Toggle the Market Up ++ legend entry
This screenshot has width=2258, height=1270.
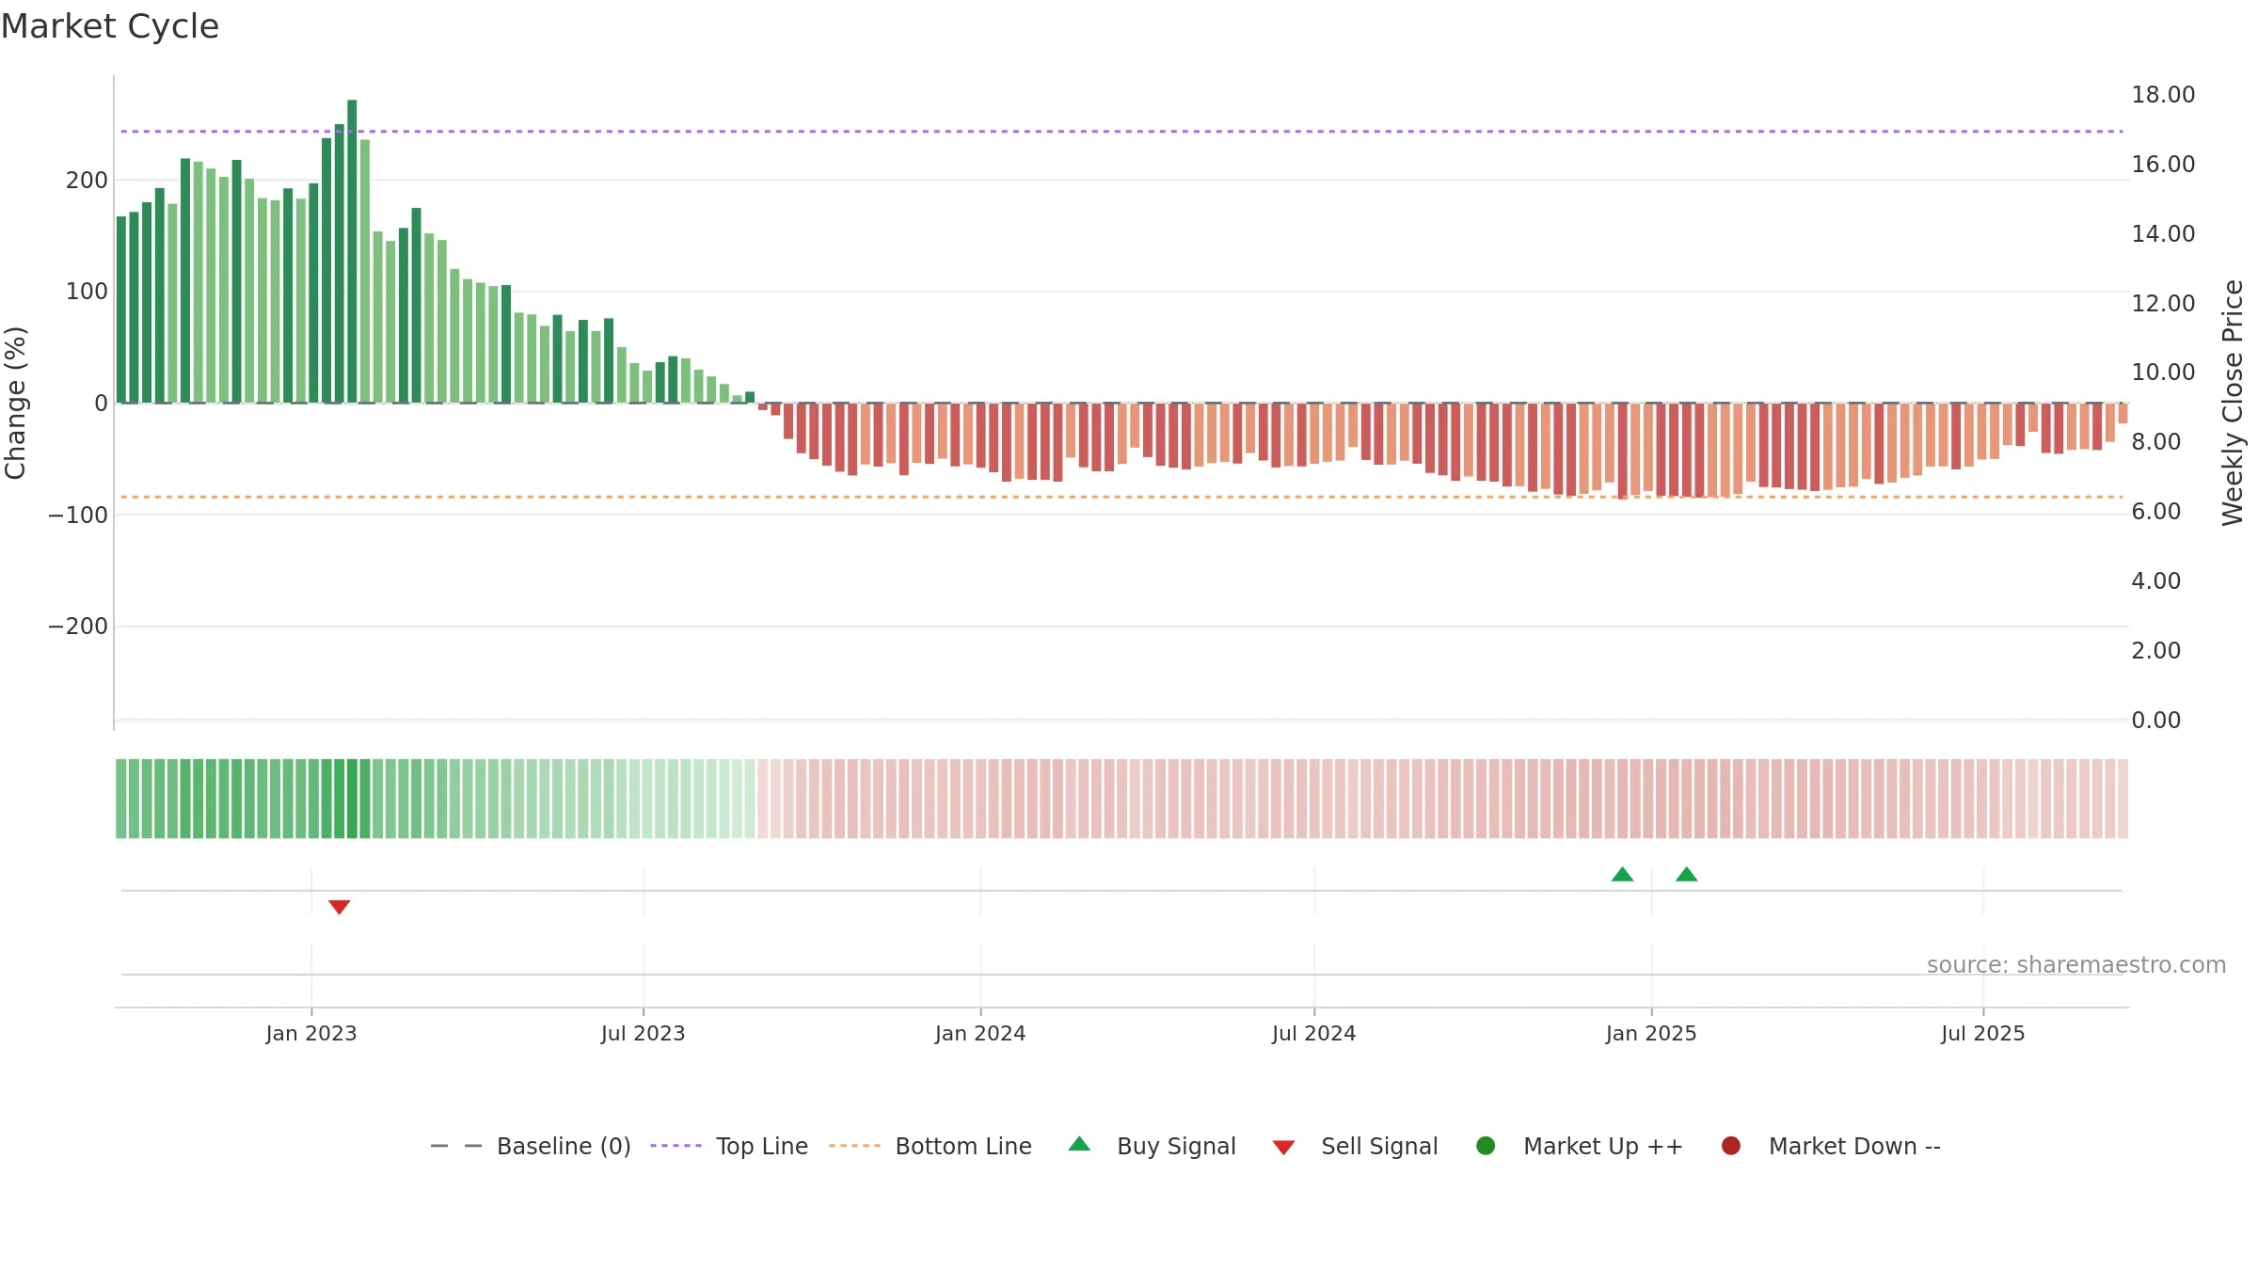[x=1580, y=1146]
